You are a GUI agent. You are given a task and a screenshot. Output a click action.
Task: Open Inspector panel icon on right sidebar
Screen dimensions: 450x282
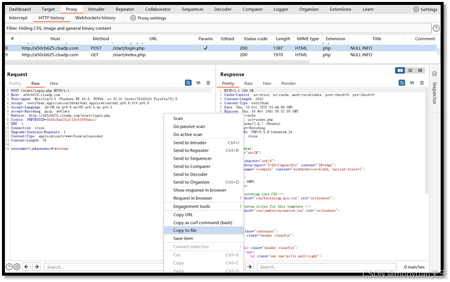[434, 74]
